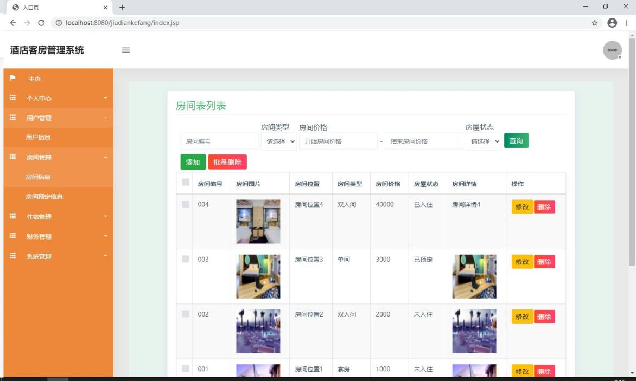Click the page vertical scrollbar

coord(632,152)
